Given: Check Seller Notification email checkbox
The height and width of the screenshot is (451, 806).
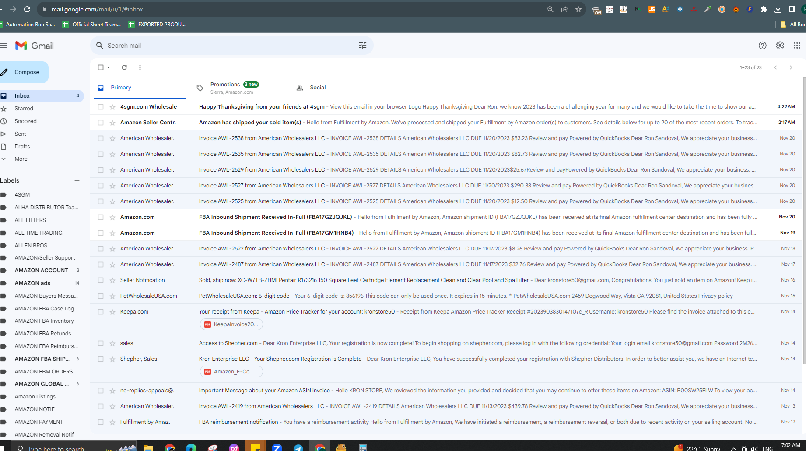Looking at the screenshot, I should 101,280.
